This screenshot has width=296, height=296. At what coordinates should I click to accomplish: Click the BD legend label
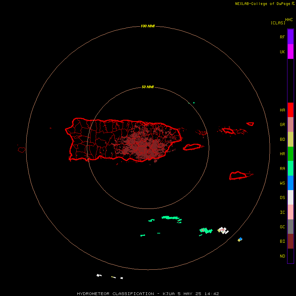[x=282, y=139]
